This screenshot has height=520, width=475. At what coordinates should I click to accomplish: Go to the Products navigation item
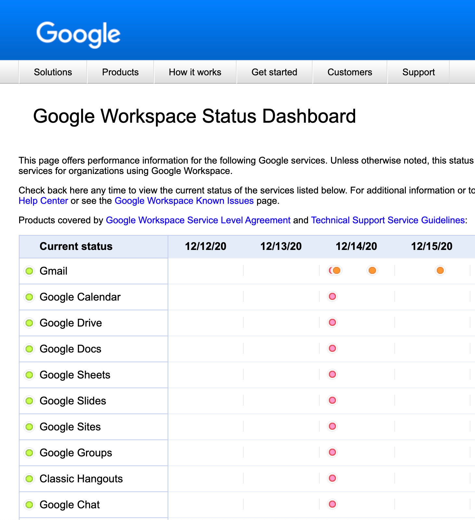[121, 72]
